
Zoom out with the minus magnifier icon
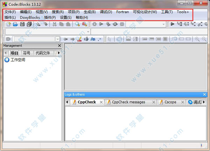tap(204, 39)
